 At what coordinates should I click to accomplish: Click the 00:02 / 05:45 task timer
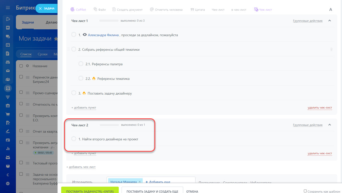pyautogui.click(x=43, y=153)
